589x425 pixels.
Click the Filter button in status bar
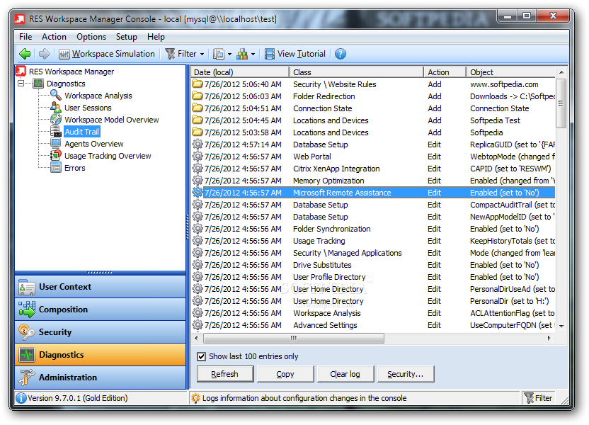538,398
